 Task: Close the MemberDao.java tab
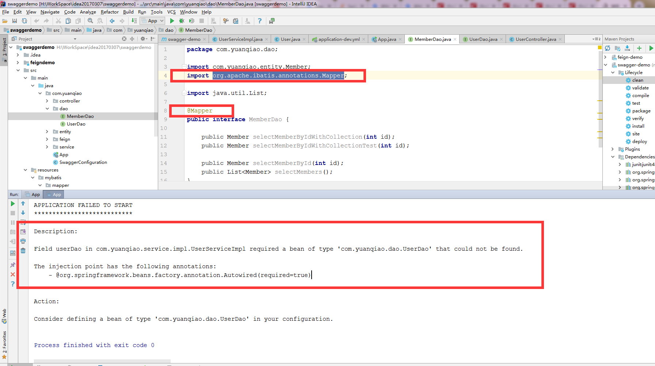[x=455, y=39]
